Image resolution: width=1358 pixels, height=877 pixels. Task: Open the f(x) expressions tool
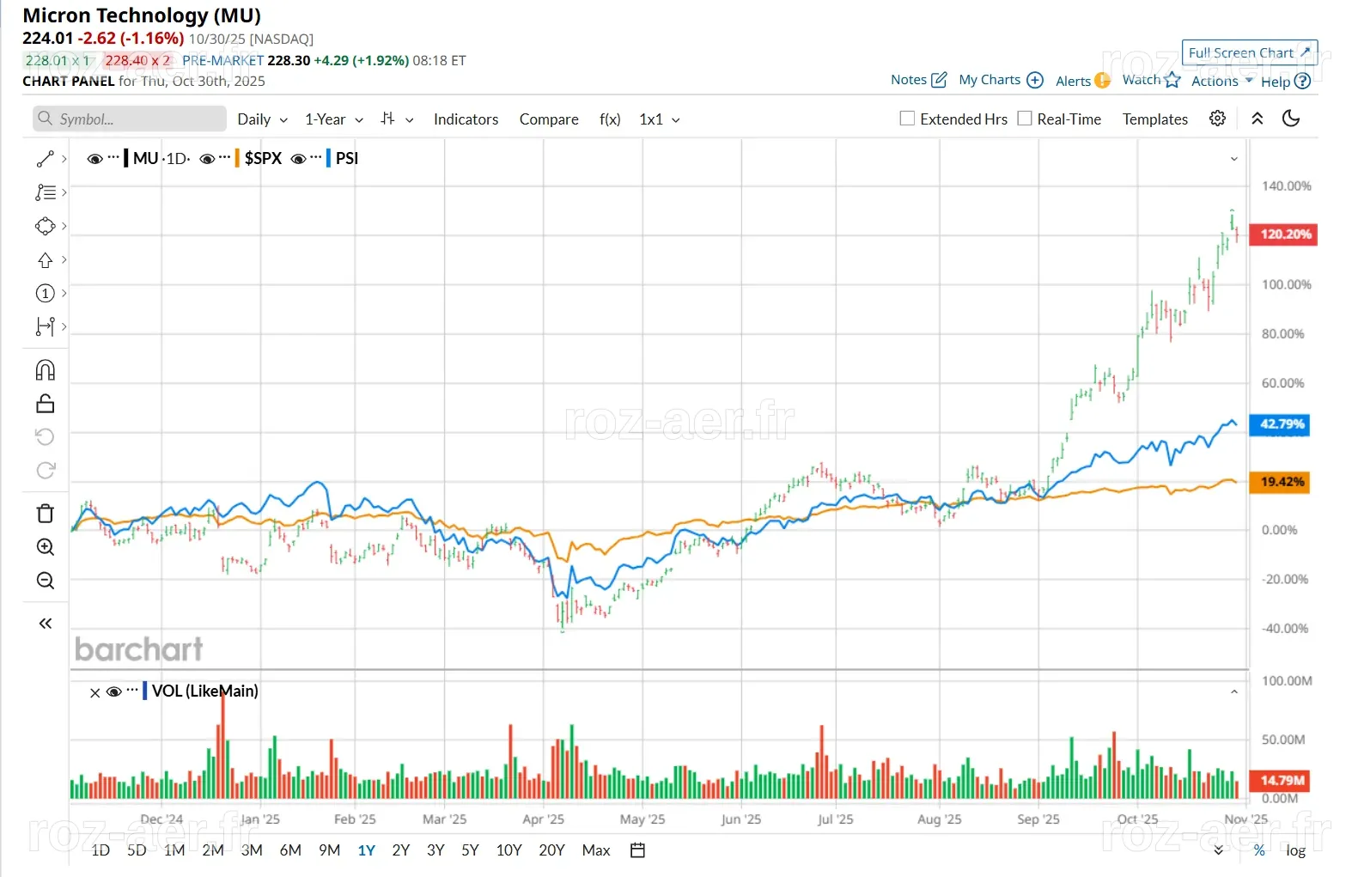[610, 119]
